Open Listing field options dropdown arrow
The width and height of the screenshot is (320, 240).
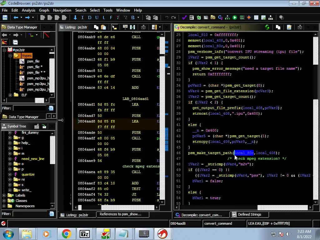160,27
